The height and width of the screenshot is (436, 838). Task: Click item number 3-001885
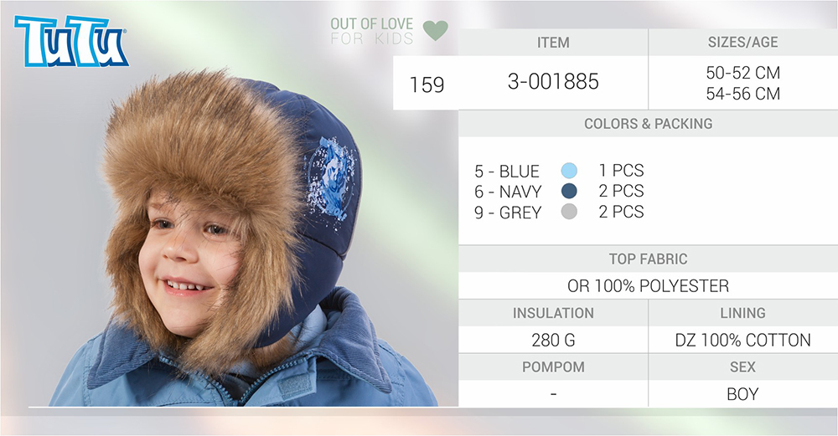coord(553,82)
